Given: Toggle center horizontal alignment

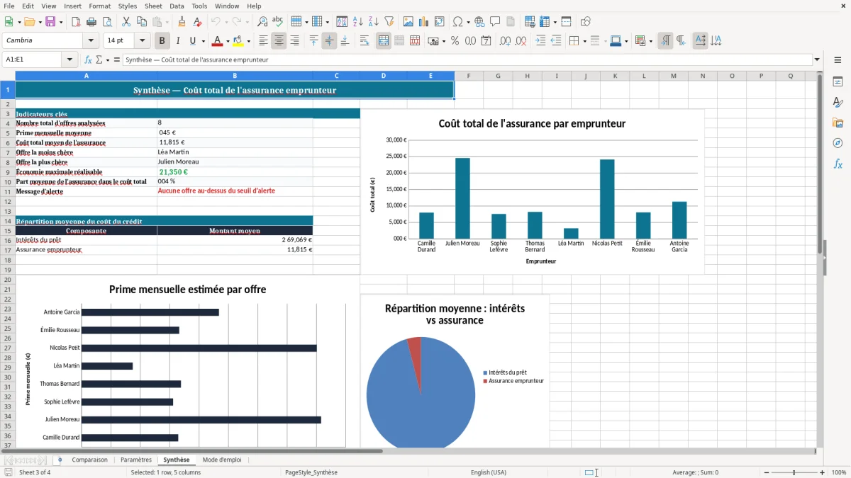Looking at the screenshot, I should [x=279, y=41].
